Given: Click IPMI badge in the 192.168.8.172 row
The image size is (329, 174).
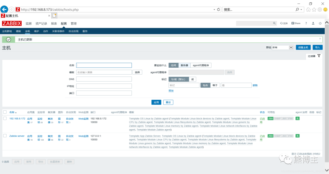Looking at the screenshot, I should (x=290, y=119).
